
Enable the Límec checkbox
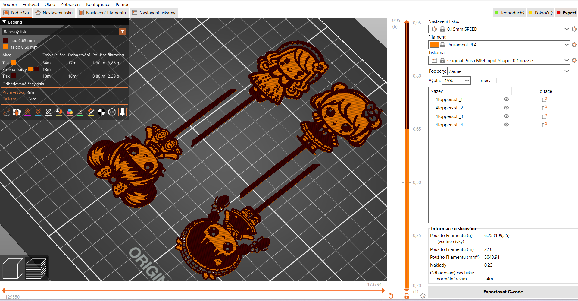(494, 81)
